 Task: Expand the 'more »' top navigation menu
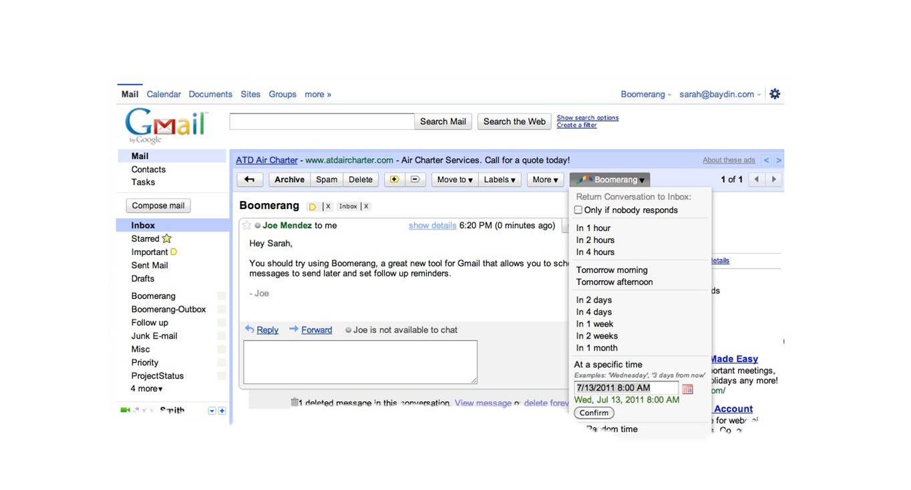point(318,94)
